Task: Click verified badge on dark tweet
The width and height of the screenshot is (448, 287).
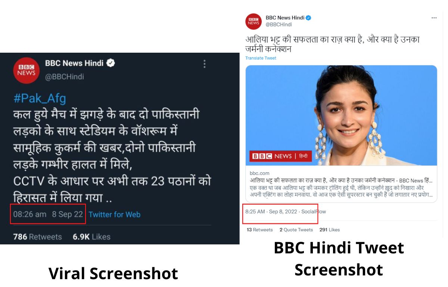Action: pyautogui.click(x=111, y=63)
